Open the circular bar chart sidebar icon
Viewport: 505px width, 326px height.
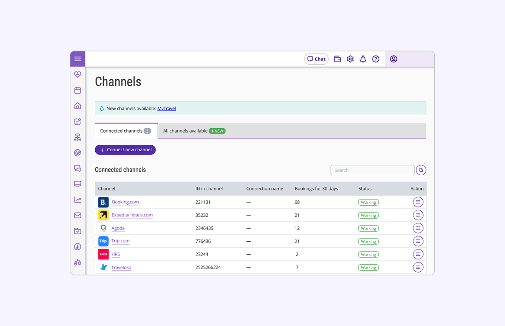(78, 247)
